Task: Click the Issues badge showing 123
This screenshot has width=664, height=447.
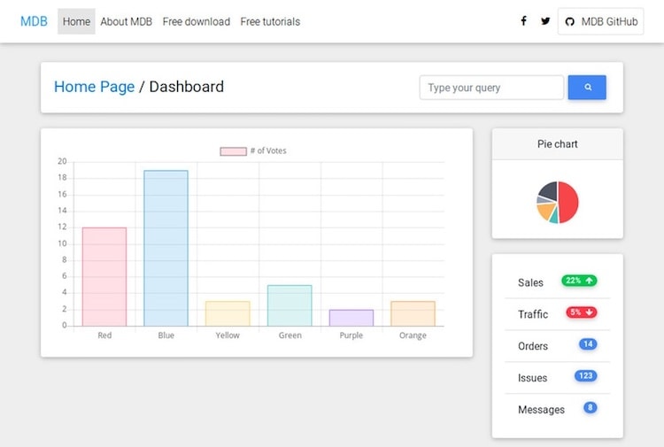Action: click(x=586, y=376)
